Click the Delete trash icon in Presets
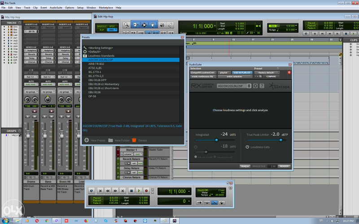Viewport: 359px width, 224px height. 134,140
